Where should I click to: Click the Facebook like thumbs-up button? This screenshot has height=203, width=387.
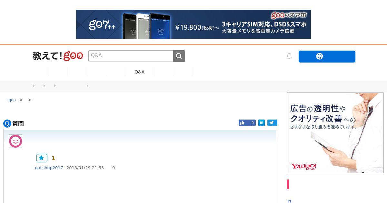[247, 123]
